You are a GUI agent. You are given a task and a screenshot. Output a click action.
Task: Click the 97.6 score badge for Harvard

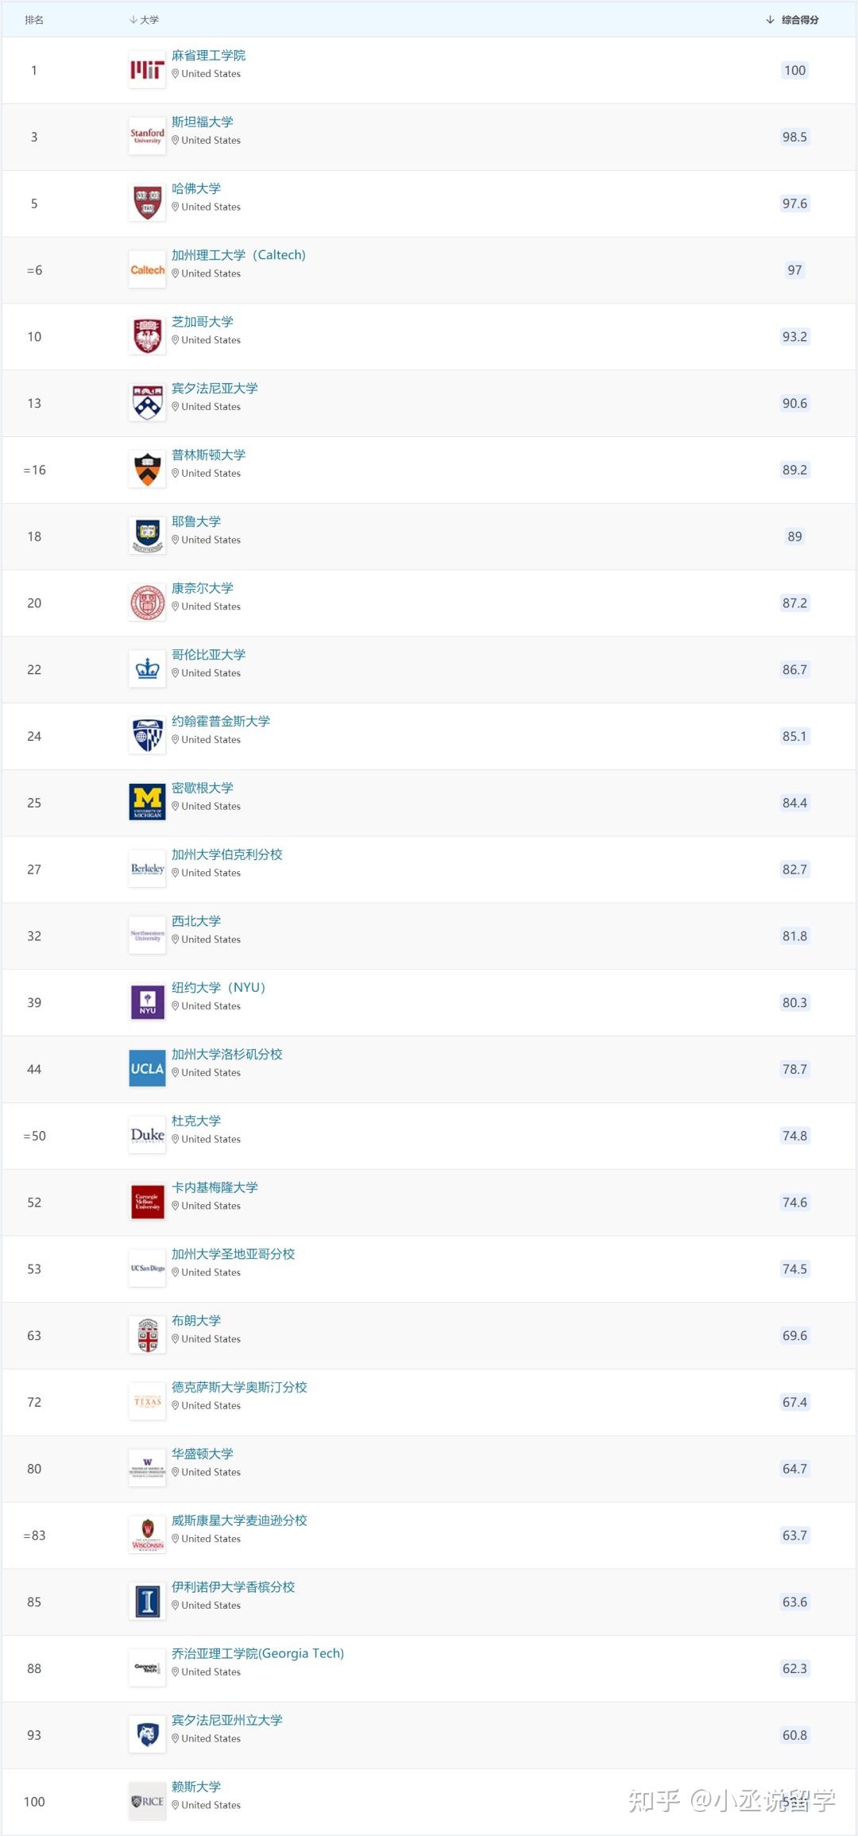[794, 203]
